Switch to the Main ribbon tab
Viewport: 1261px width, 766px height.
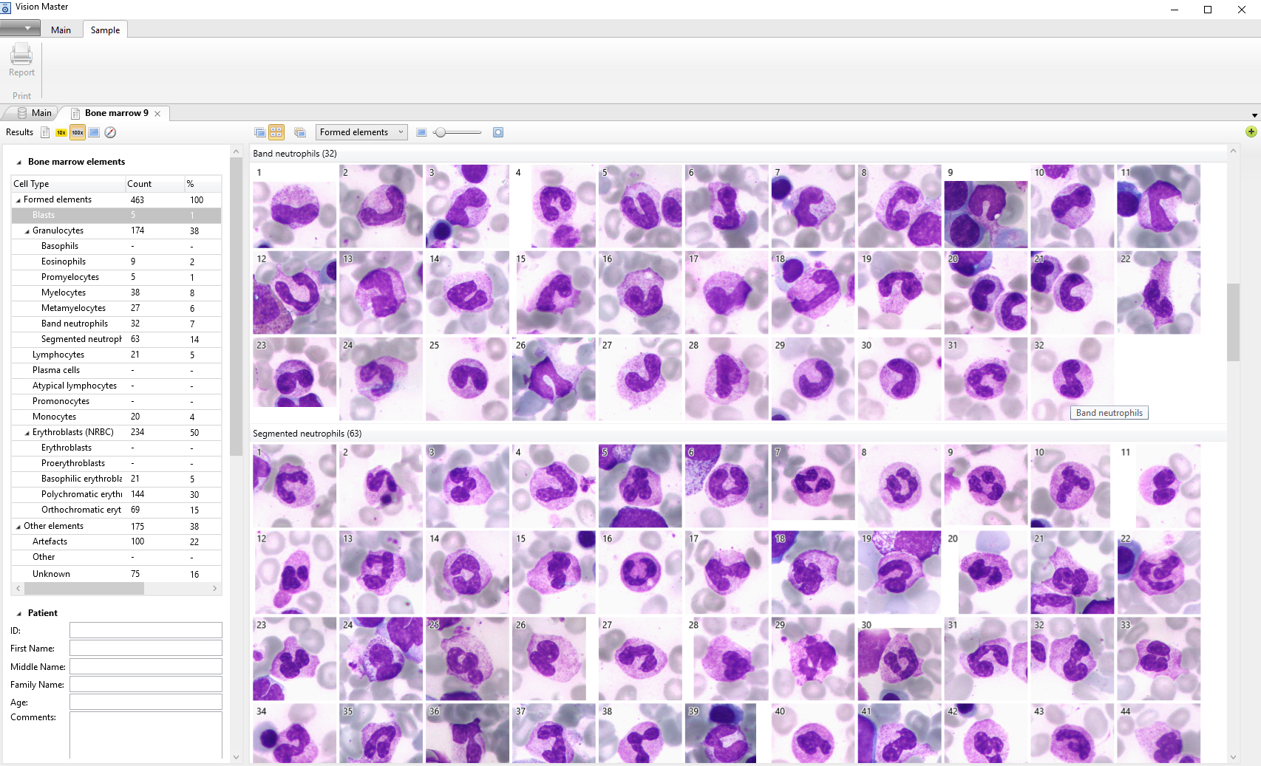tap(61, 30)
